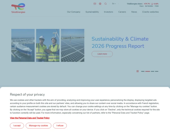Open the Investors menu
Screen dimensions: 170x136
point(109,12)
